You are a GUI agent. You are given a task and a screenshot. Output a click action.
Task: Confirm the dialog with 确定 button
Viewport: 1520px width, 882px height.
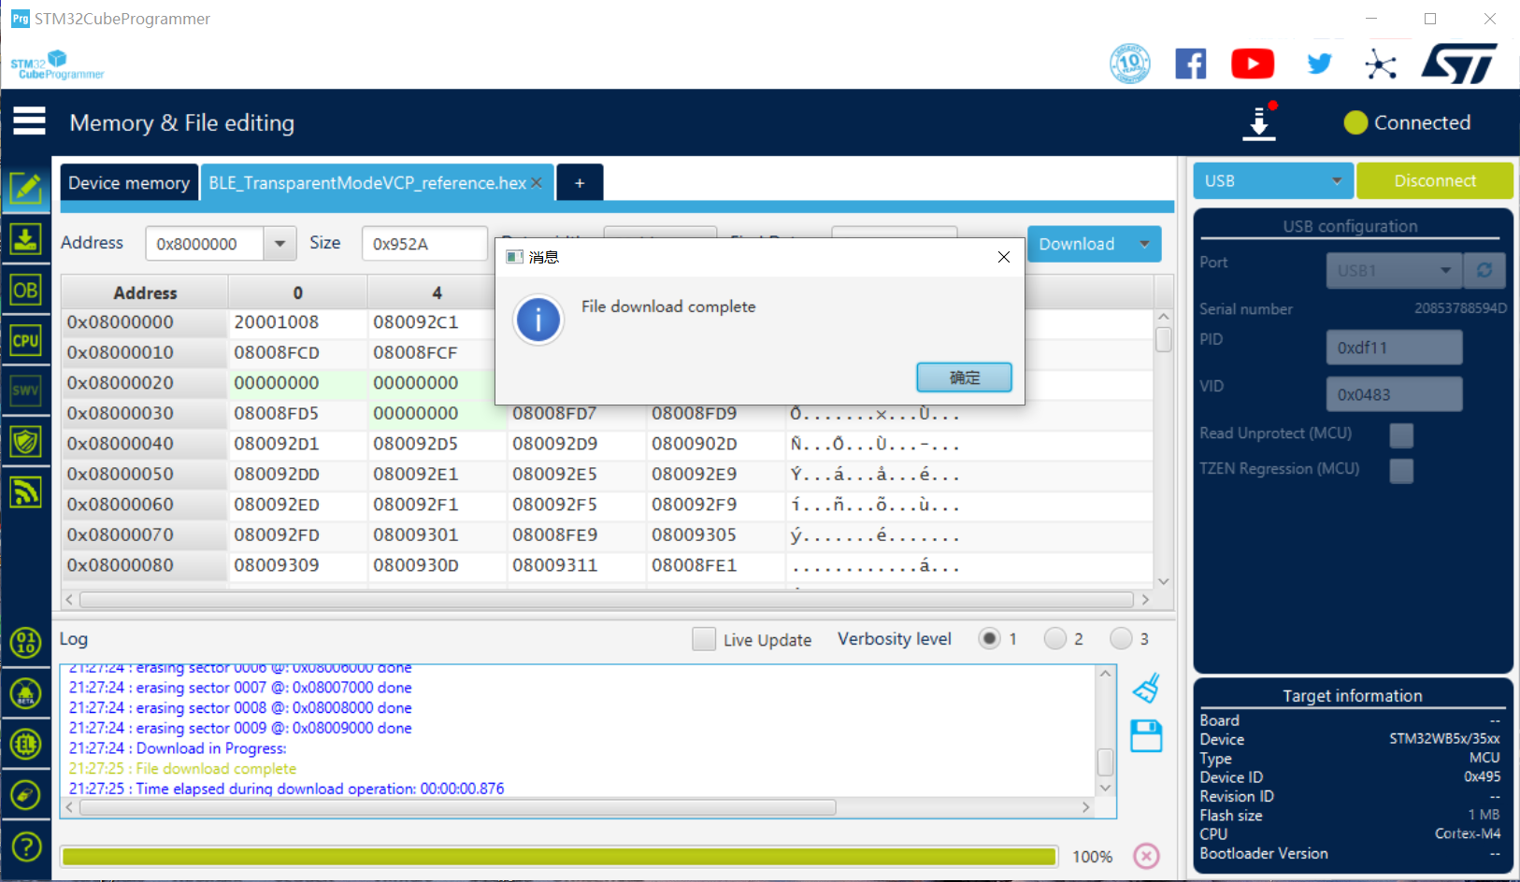point(965,377)
